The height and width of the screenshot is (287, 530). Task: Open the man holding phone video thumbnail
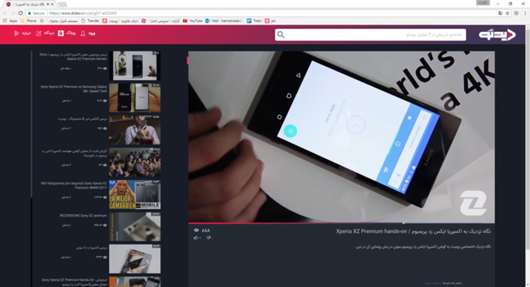click(x=135, y=130)
